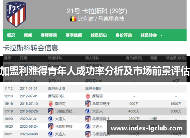Click the 大连人 badge in the 2020-01-31 row

click(51, 119)
